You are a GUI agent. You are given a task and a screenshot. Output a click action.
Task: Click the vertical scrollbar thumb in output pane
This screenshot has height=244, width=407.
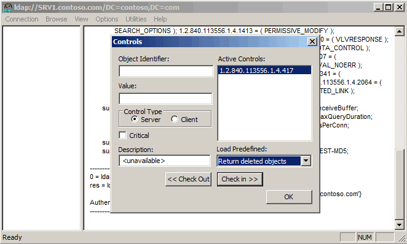(399, 185)
